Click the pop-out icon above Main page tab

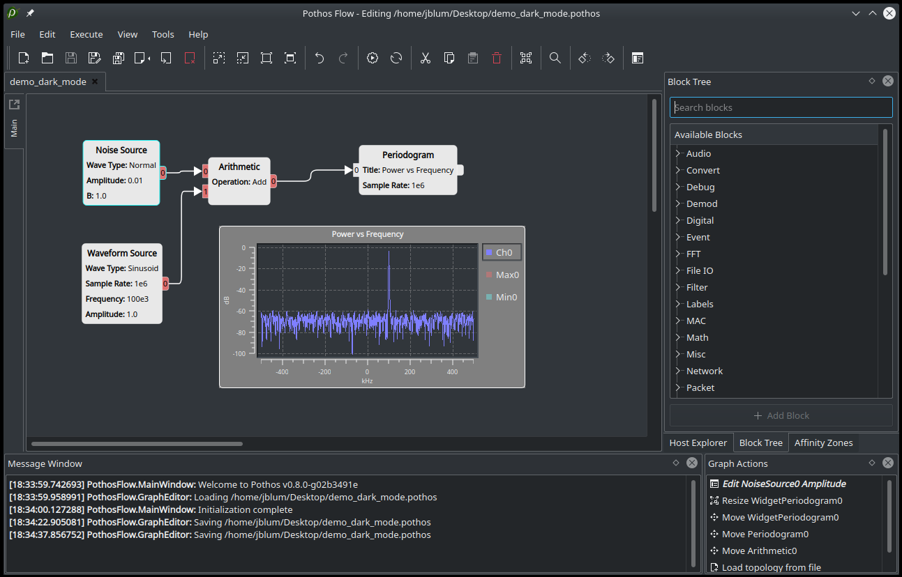point(14,105)
